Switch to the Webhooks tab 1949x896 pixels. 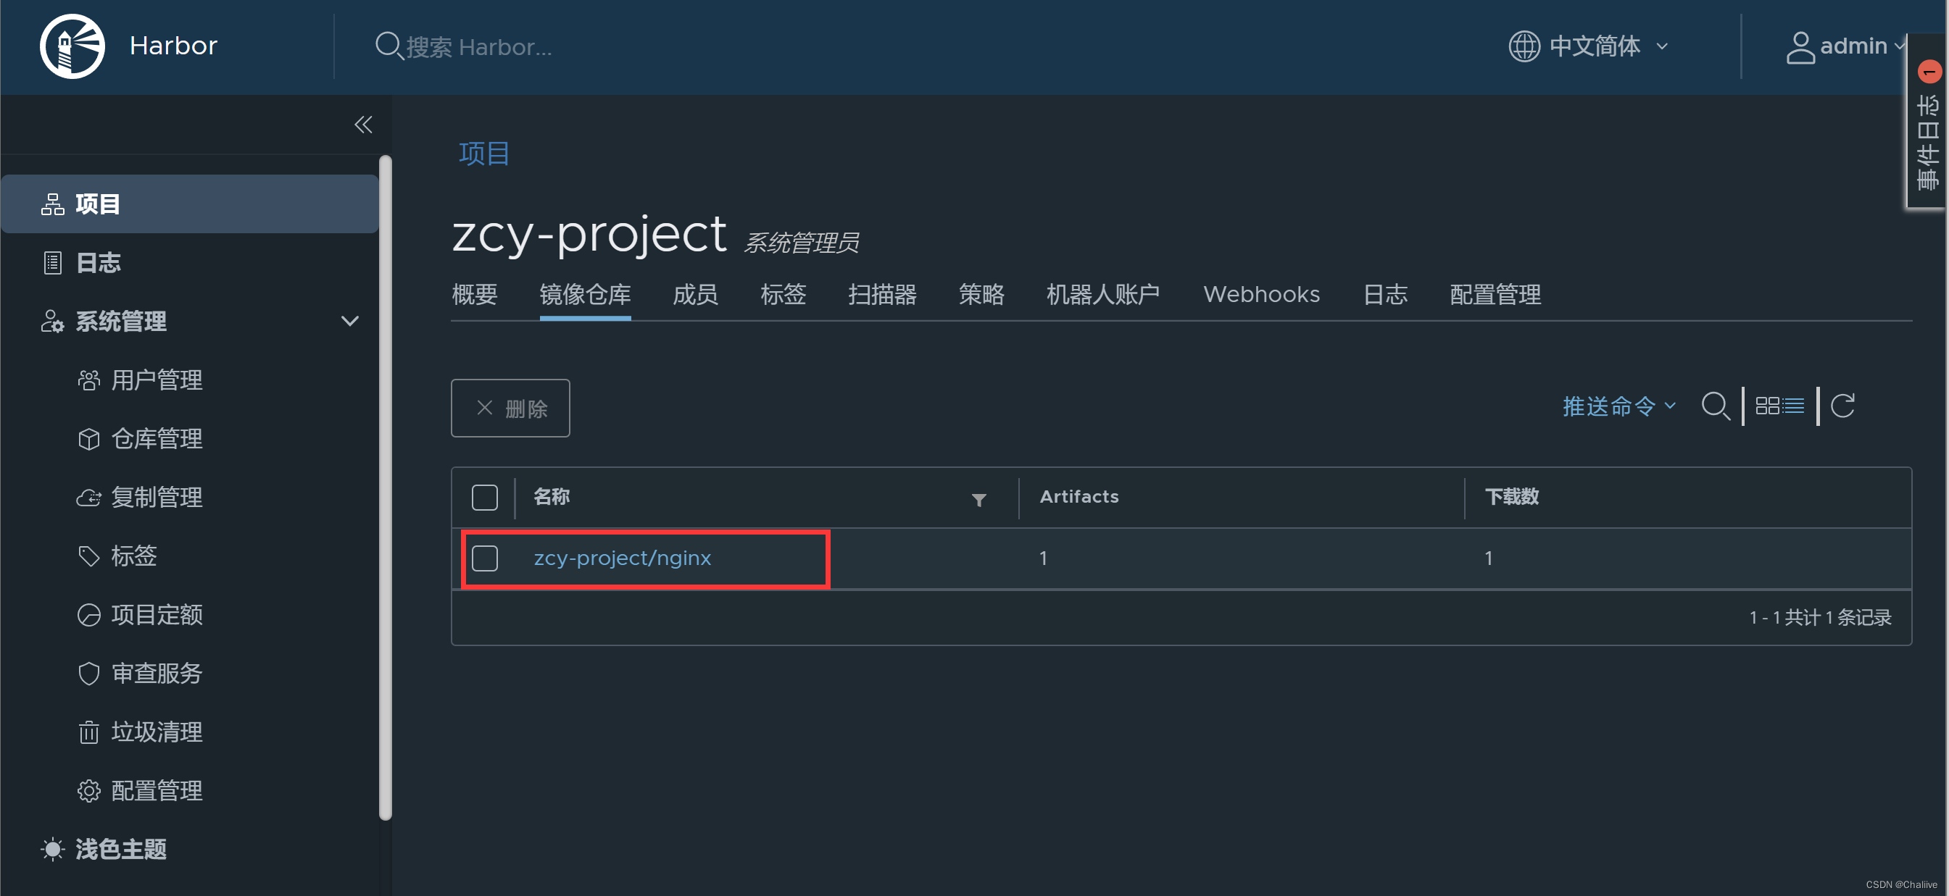tap(1261, 294)
